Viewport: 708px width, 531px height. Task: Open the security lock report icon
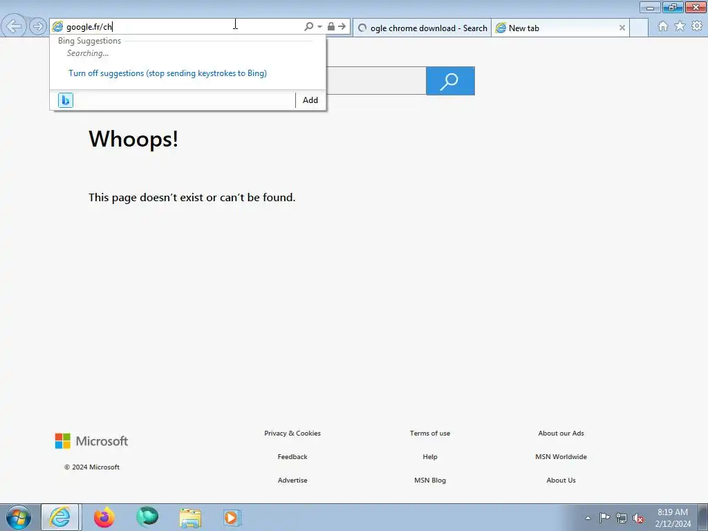coord(331,27)
